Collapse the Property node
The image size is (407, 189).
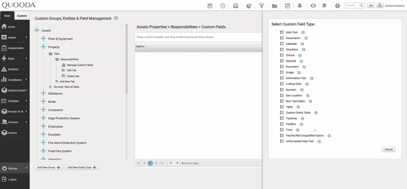(43, 47)
